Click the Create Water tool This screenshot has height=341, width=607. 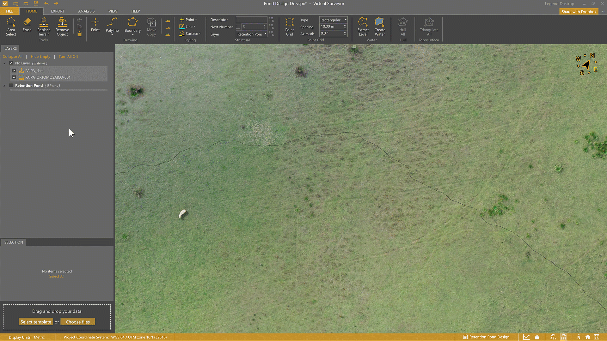[x=380, y=27]
